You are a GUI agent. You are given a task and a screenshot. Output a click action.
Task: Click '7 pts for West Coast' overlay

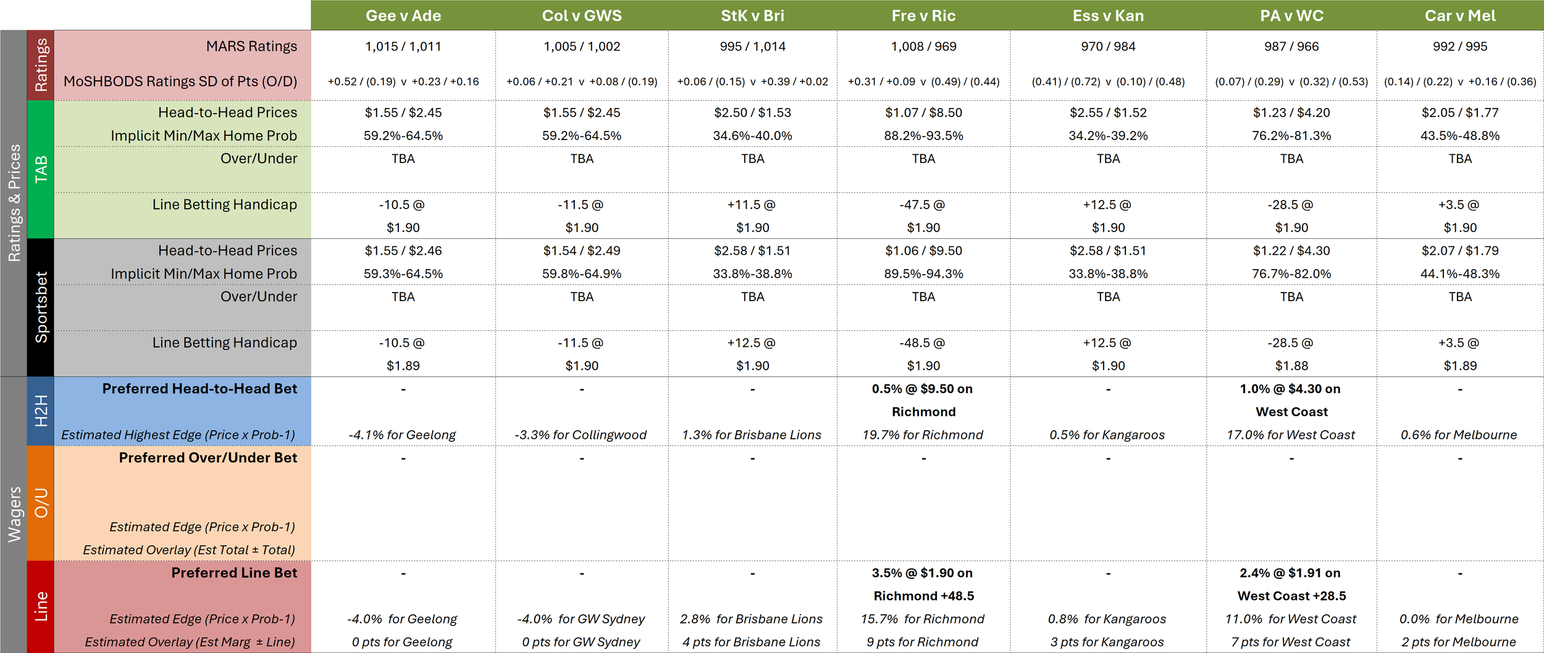1290,643
